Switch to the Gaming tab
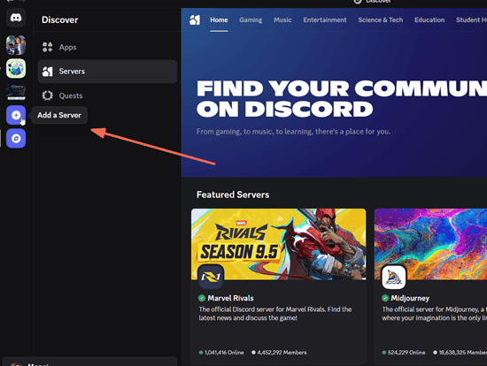This screenshot has height=366, width=487. point(251,19)
